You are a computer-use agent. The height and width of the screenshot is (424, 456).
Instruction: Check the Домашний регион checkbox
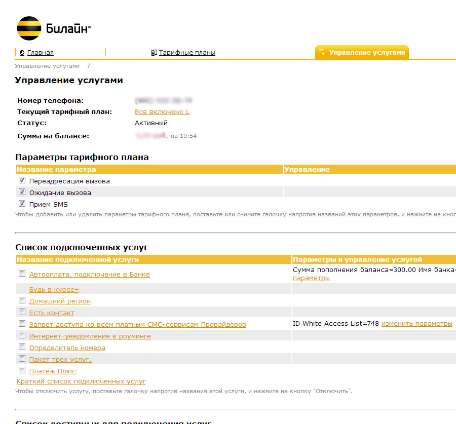pyautogui.click(x=22, y=300)
